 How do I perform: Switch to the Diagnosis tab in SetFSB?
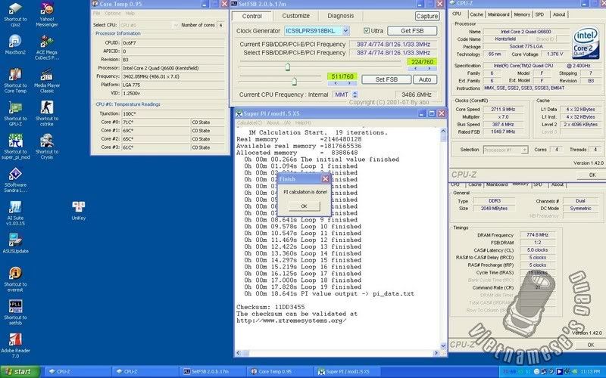(340, 16)
